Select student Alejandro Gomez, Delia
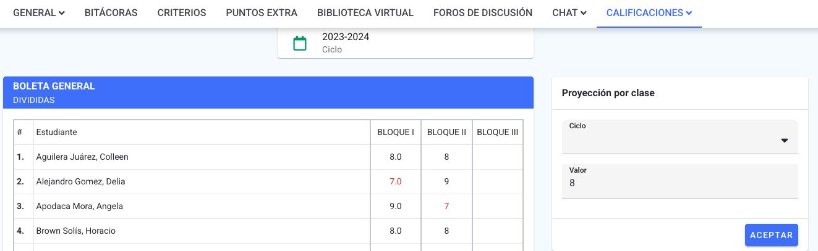Screen dimensions: 818x251 coord(81,181)
